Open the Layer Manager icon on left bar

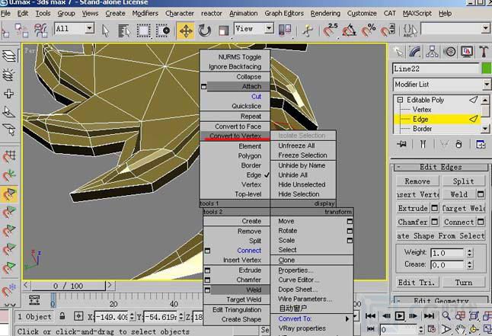[x=9, y=56]
